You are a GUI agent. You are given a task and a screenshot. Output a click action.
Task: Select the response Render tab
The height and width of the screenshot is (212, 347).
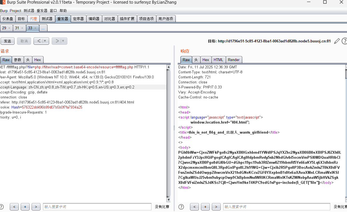[234, 60]
